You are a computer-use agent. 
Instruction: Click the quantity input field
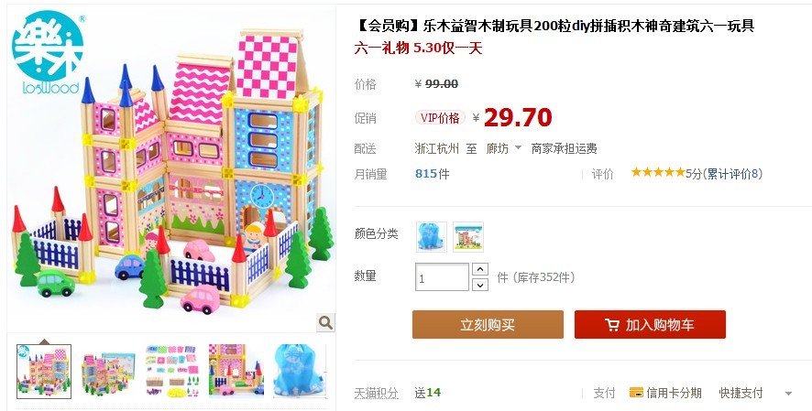[x=442, y=277]
